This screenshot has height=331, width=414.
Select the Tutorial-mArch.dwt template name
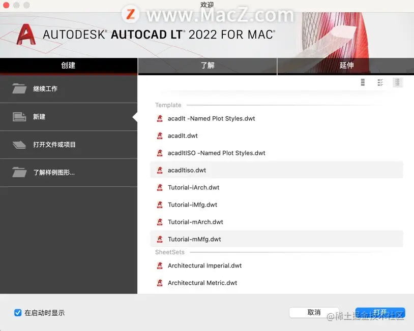pos(195,222)
